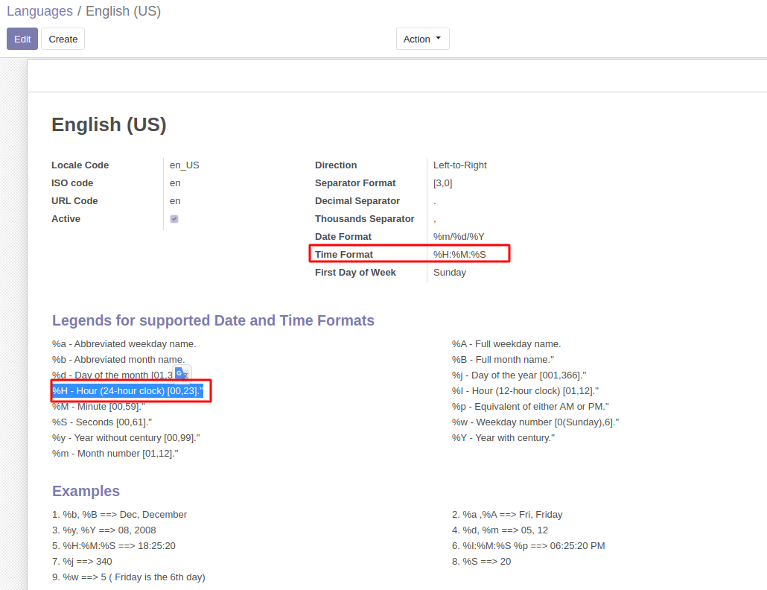This screenshot has width=767, height=590.
Task: Click the %B Full month name legend
Action: click(x=503, y=360)
